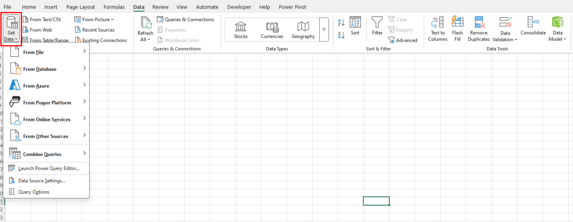Open the Refresh All dropdown
Image resolution: width=573 pixels, height=222 pixels.
point(145,40)
